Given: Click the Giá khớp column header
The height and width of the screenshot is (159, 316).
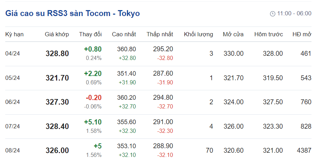Looking at the screenshot, I should click(57, 34).
